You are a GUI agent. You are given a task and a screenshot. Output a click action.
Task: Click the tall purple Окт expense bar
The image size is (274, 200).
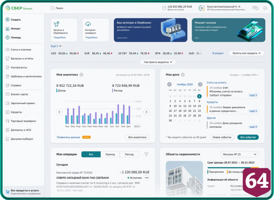tap(118, 114)
